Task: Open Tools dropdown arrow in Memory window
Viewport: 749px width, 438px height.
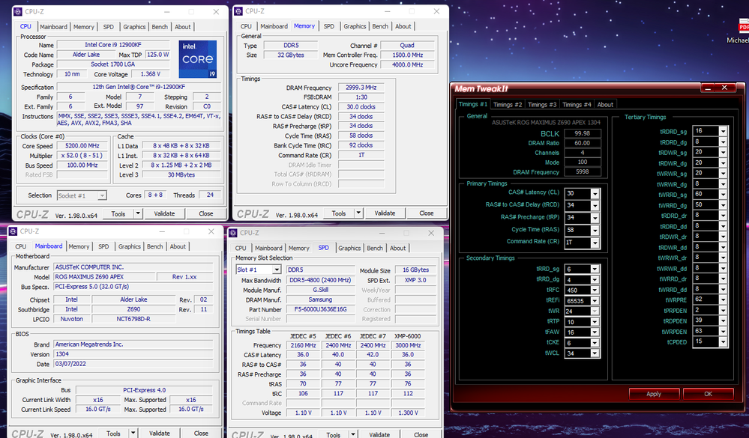Action: click(x=358, y=213)
